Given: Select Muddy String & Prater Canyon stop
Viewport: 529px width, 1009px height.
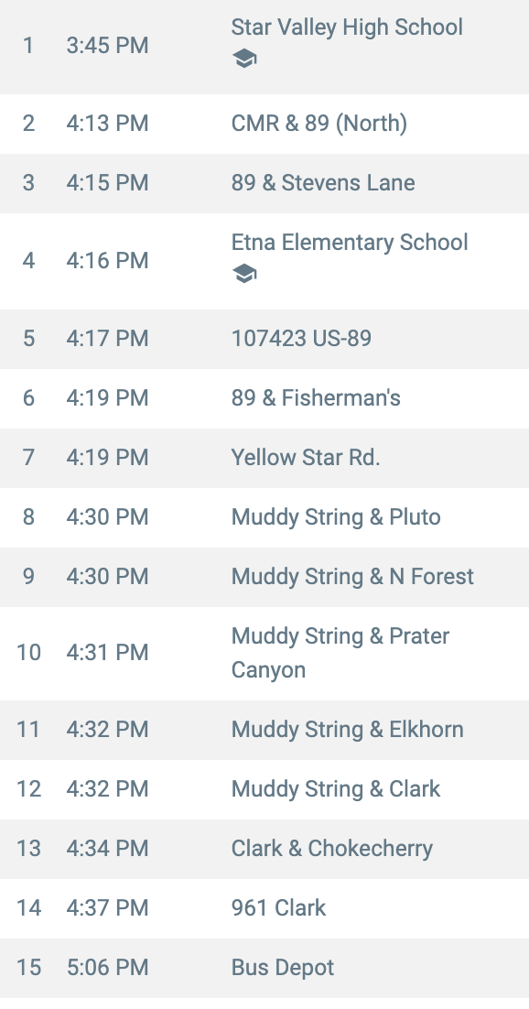Looking at the screenshot, I should 264,653.
